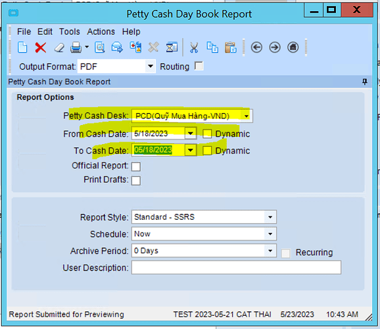This screenshot has width=380, height=329.
Task: Click the red X delete icon
Action: pos(41,47)
